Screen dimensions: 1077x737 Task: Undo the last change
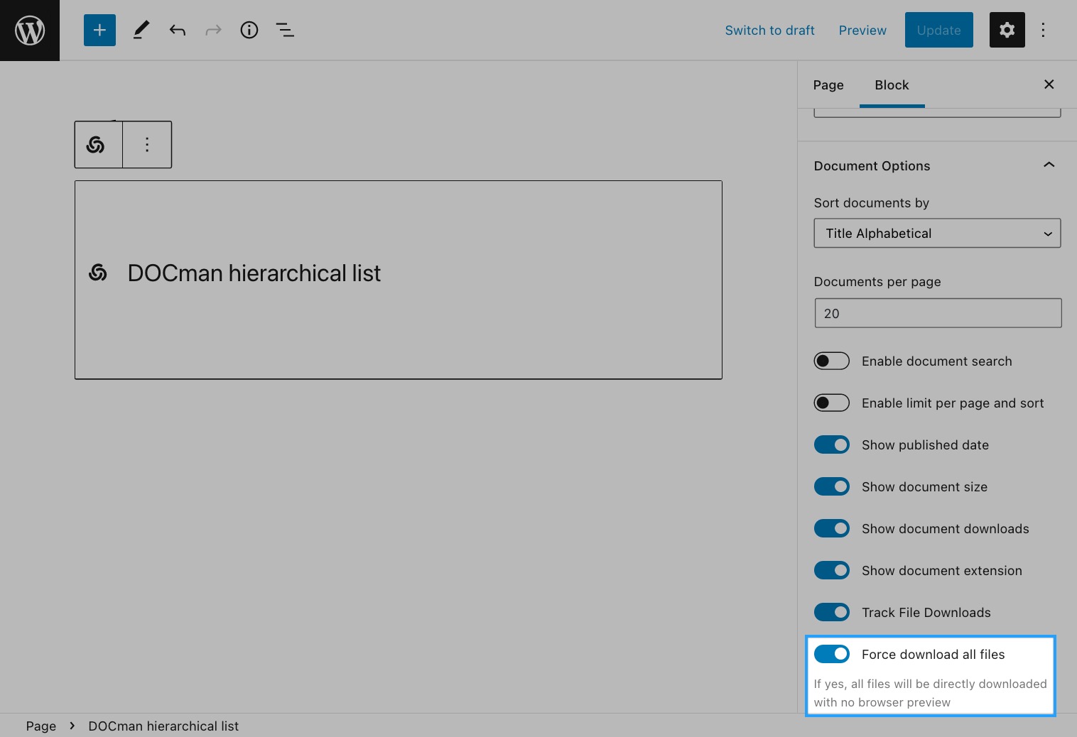tap(178, 30)
